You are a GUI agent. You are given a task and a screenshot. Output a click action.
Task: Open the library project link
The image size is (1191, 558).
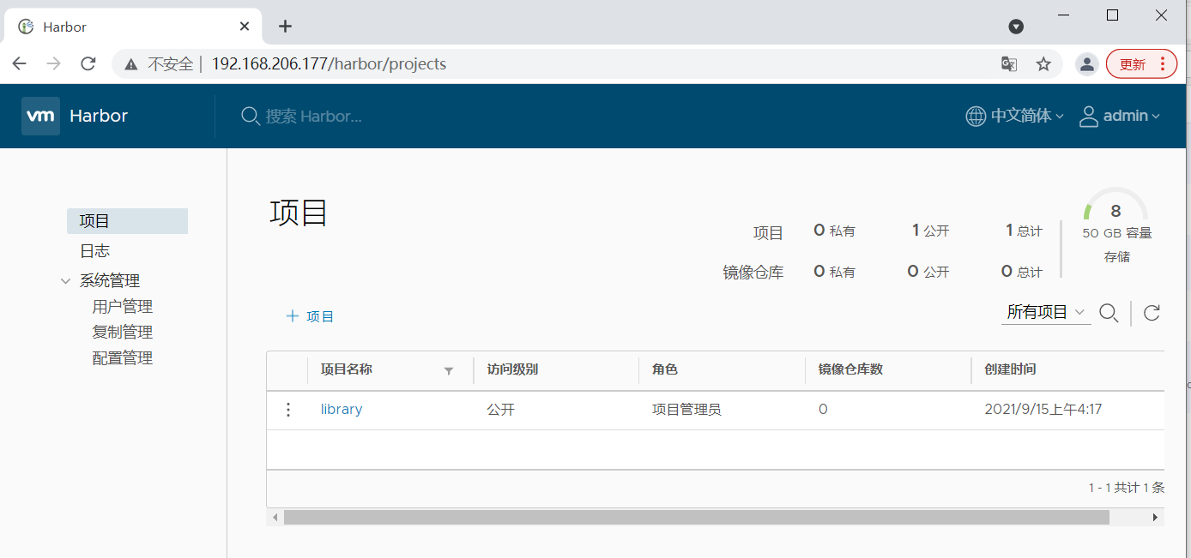click(x=342, y=410)
